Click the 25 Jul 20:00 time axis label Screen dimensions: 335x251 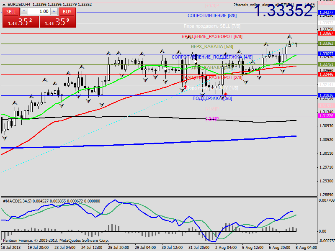click(119, 247)
